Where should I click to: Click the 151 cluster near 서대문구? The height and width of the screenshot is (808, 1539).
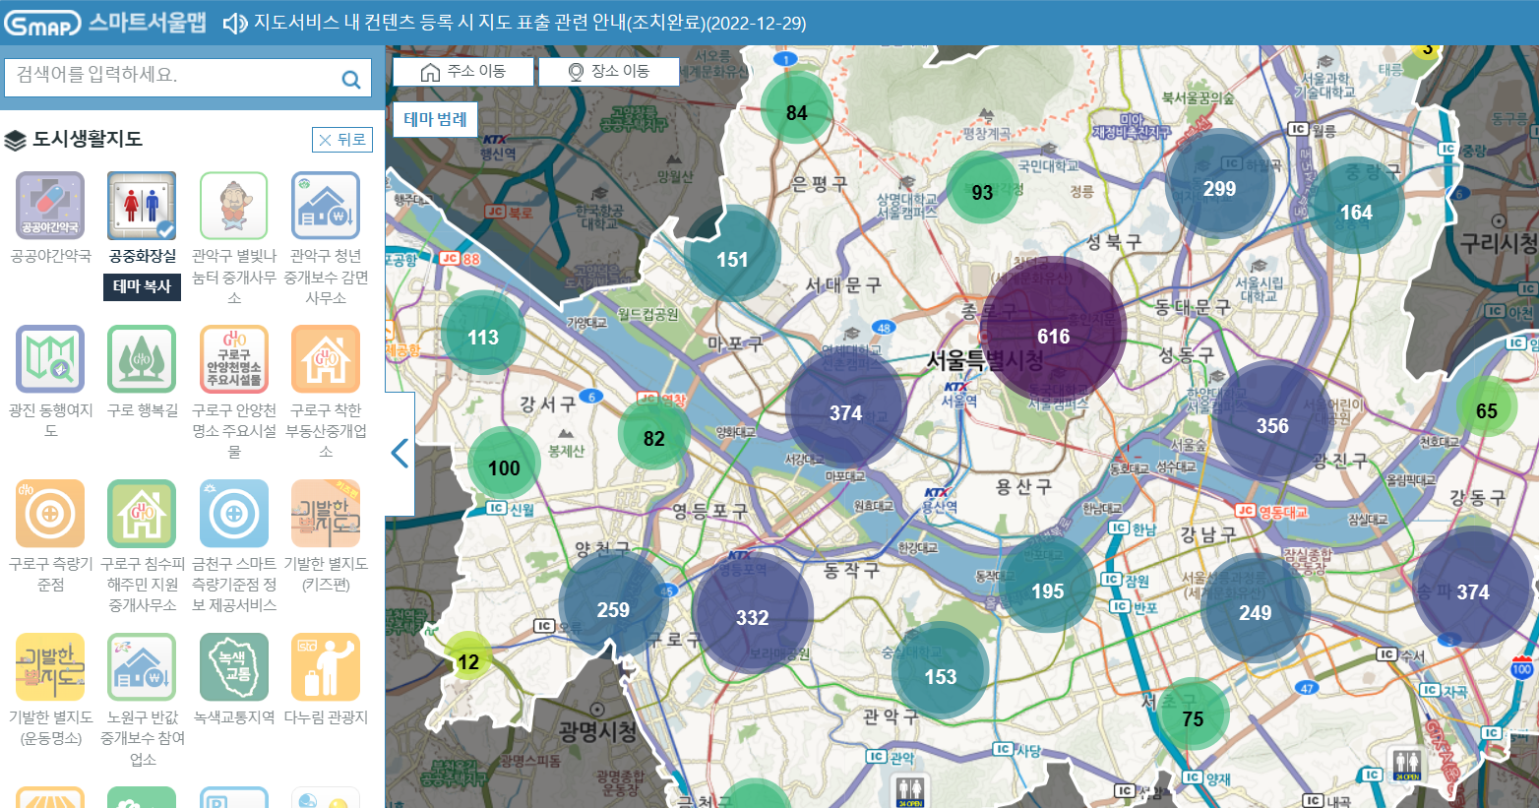[x=732, y=255]
